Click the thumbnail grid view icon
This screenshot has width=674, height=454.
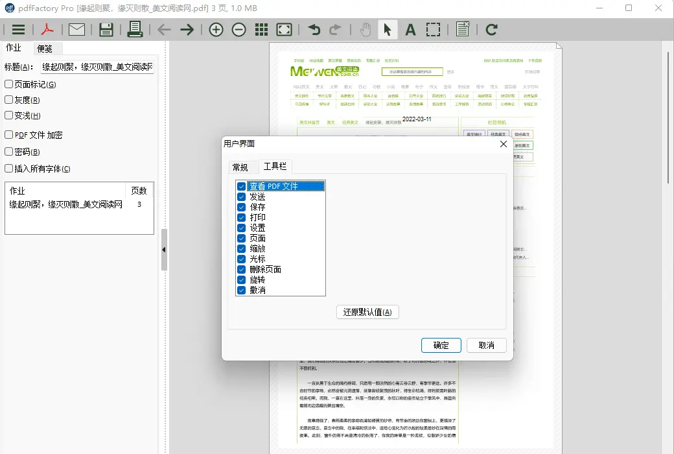pos(261,30)
